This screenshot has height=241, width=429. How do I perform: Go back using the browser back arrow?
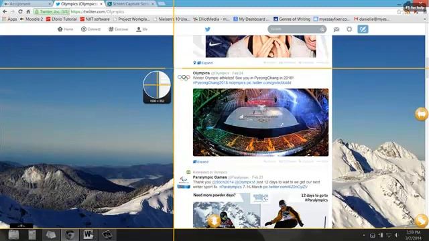click(5, 11)
